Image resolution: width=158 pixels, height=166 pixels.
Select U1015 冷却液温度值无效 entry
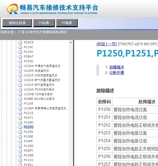coord(41,75)
